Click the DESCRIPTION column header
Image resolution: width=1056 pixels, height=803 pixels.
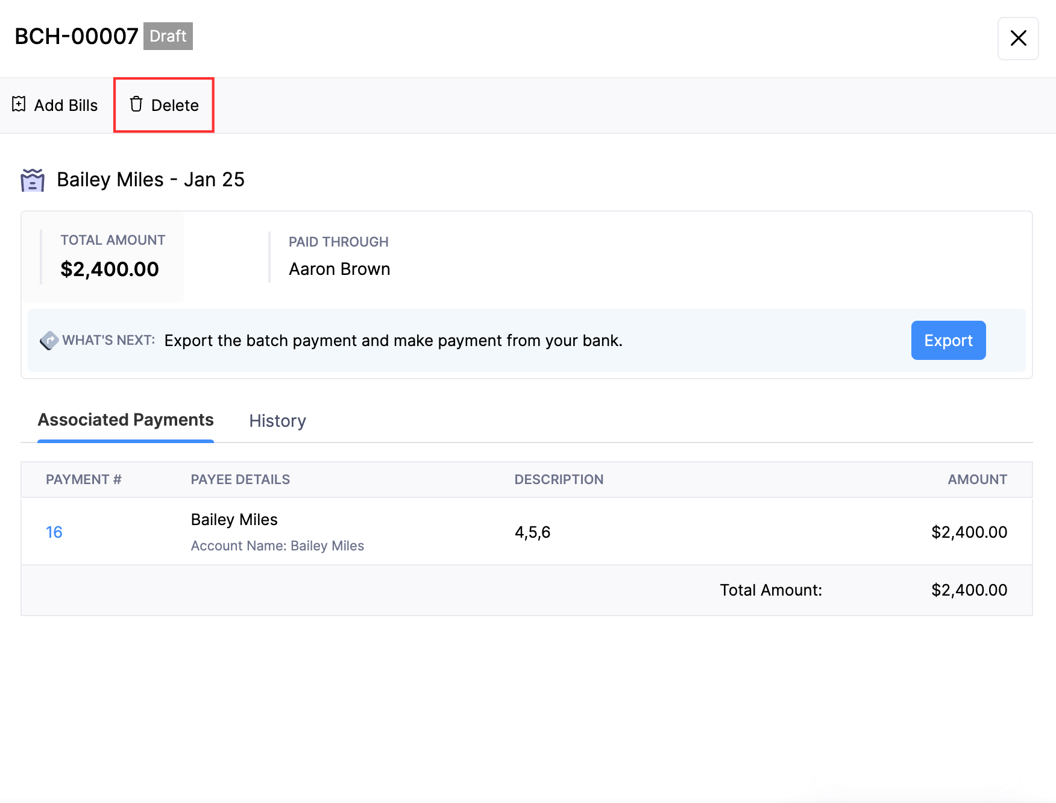tap(559, 480)
